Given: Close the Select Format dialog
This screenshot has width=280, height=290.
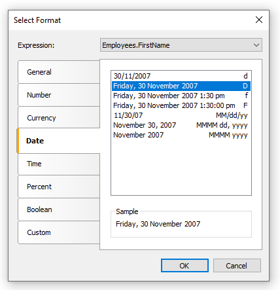Looking at the screenshot, I should click(259, 20).
